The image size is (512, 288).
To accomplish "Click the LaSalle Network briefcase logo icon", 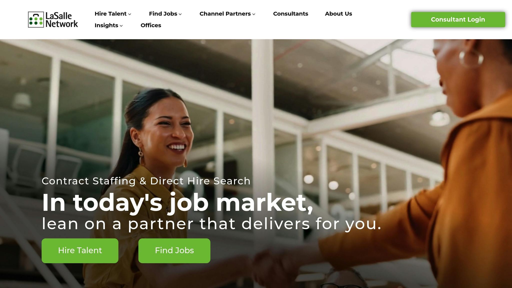I will point(36,19).
